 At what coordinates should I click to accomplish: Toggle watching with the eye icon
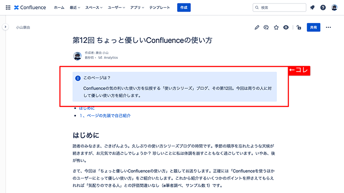click(x=286, y=27)
